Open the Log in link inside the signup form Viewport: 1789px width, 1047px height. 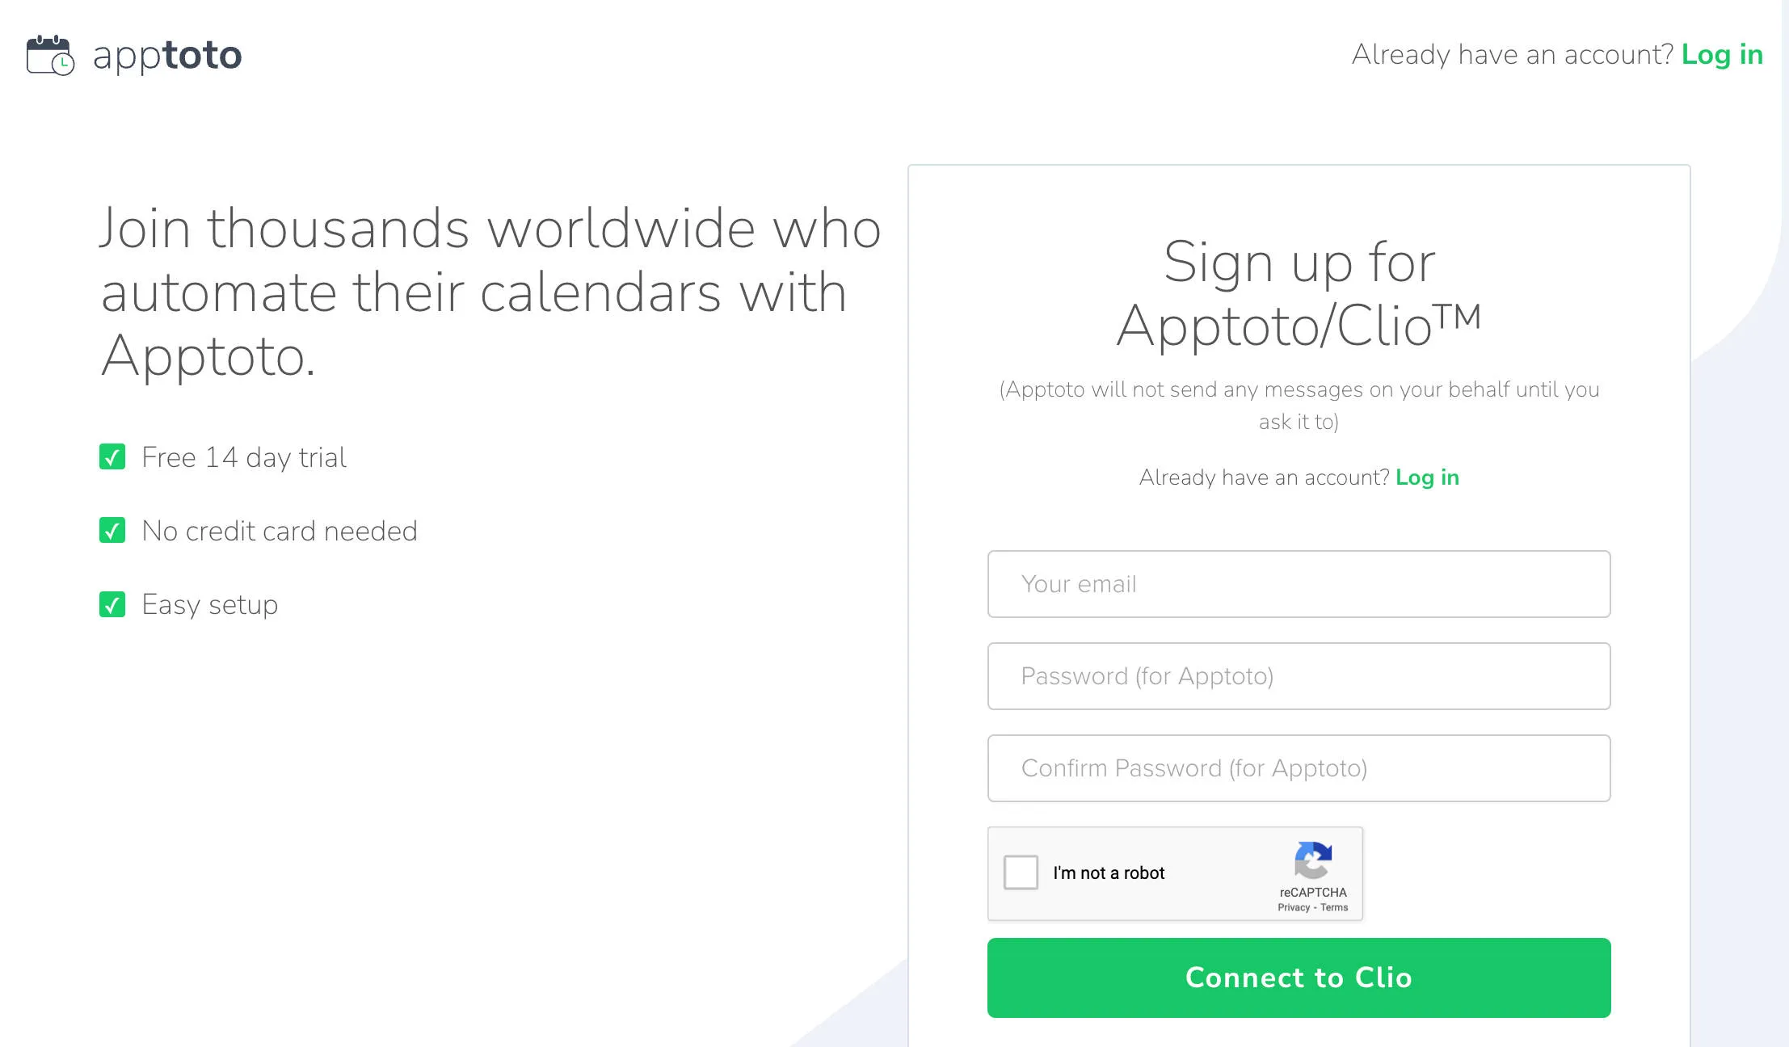1427,477
